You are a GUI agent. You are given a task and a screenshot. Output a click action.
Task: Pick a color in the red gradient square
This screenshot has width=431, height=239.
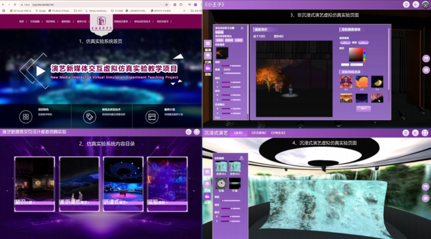tap(355, 54)
